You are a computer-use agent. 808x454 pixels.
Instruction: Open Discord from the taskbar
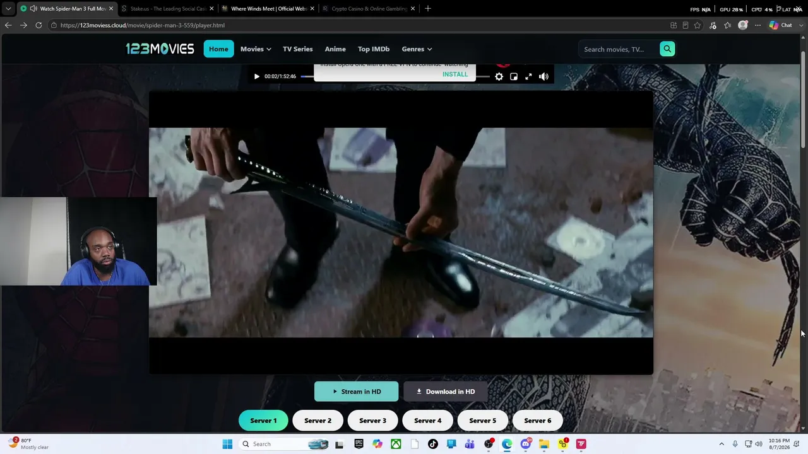pyautogui.click(x=525, y=444)
